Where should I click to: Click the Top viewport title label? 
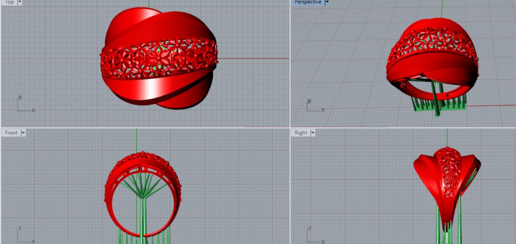click(9, 2)
